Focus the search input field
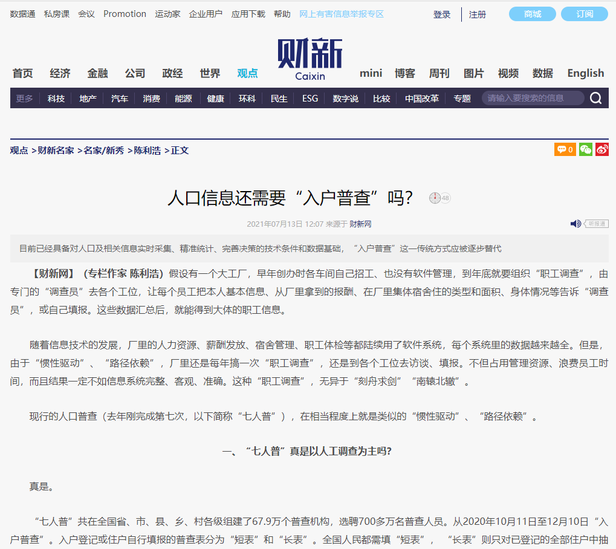Viewport: 616px width, 549px height. 532,98
